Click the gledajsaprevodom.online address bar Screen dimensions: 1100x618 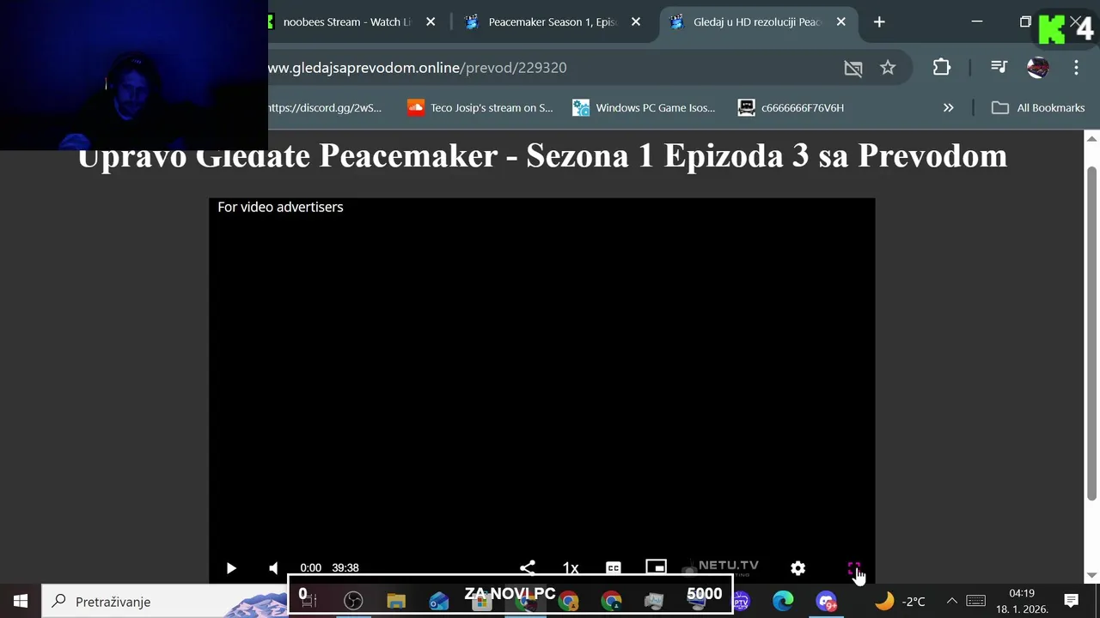(550, 68)
